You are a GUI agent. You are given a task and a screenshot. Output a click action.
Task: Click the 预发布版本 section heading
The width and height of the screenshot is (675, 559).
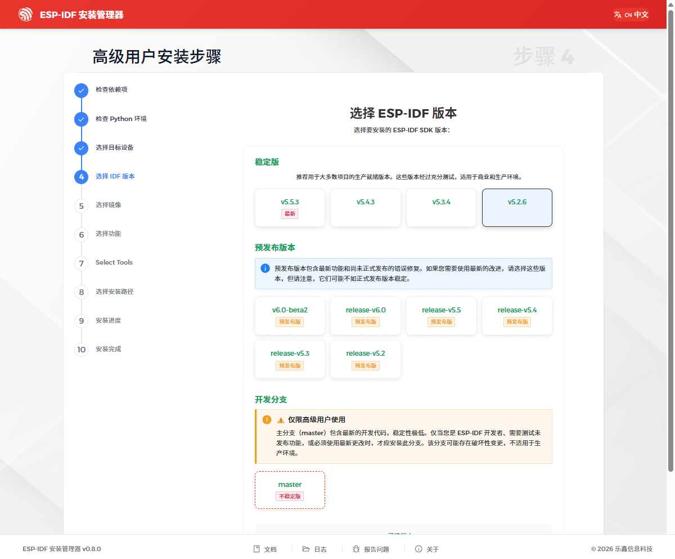(275, 247)
